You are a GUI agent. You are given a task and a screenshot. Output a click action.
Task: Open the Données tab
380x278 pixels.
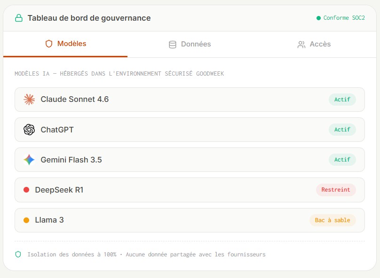pos(190,44)
